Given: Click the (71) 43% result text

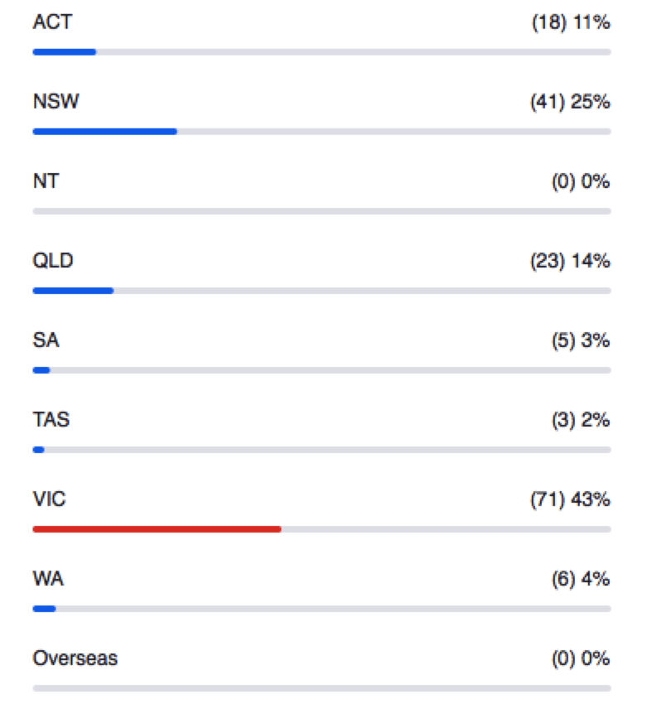Looking at the screenshot, I should pyautogui.click(x=570, y=499).
